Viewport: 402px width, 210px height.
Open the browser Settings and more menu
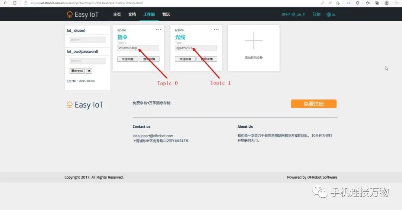[396, 3]
